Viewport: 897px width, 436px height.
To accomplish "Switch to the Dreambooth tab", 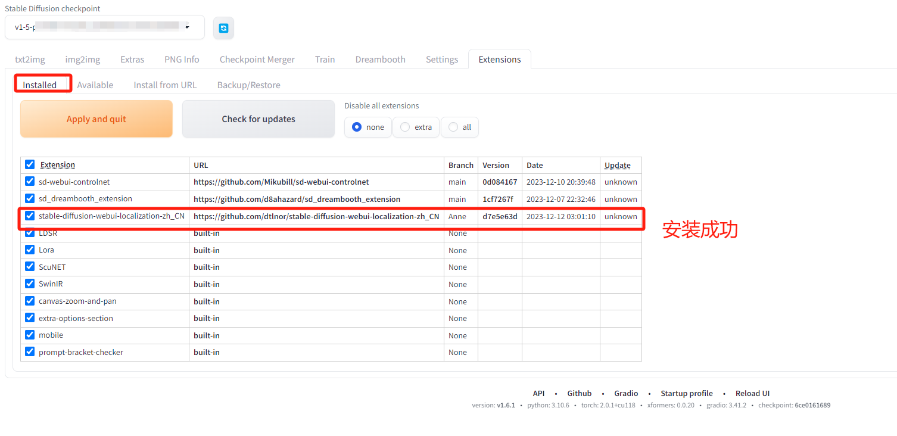I will 381,60.
